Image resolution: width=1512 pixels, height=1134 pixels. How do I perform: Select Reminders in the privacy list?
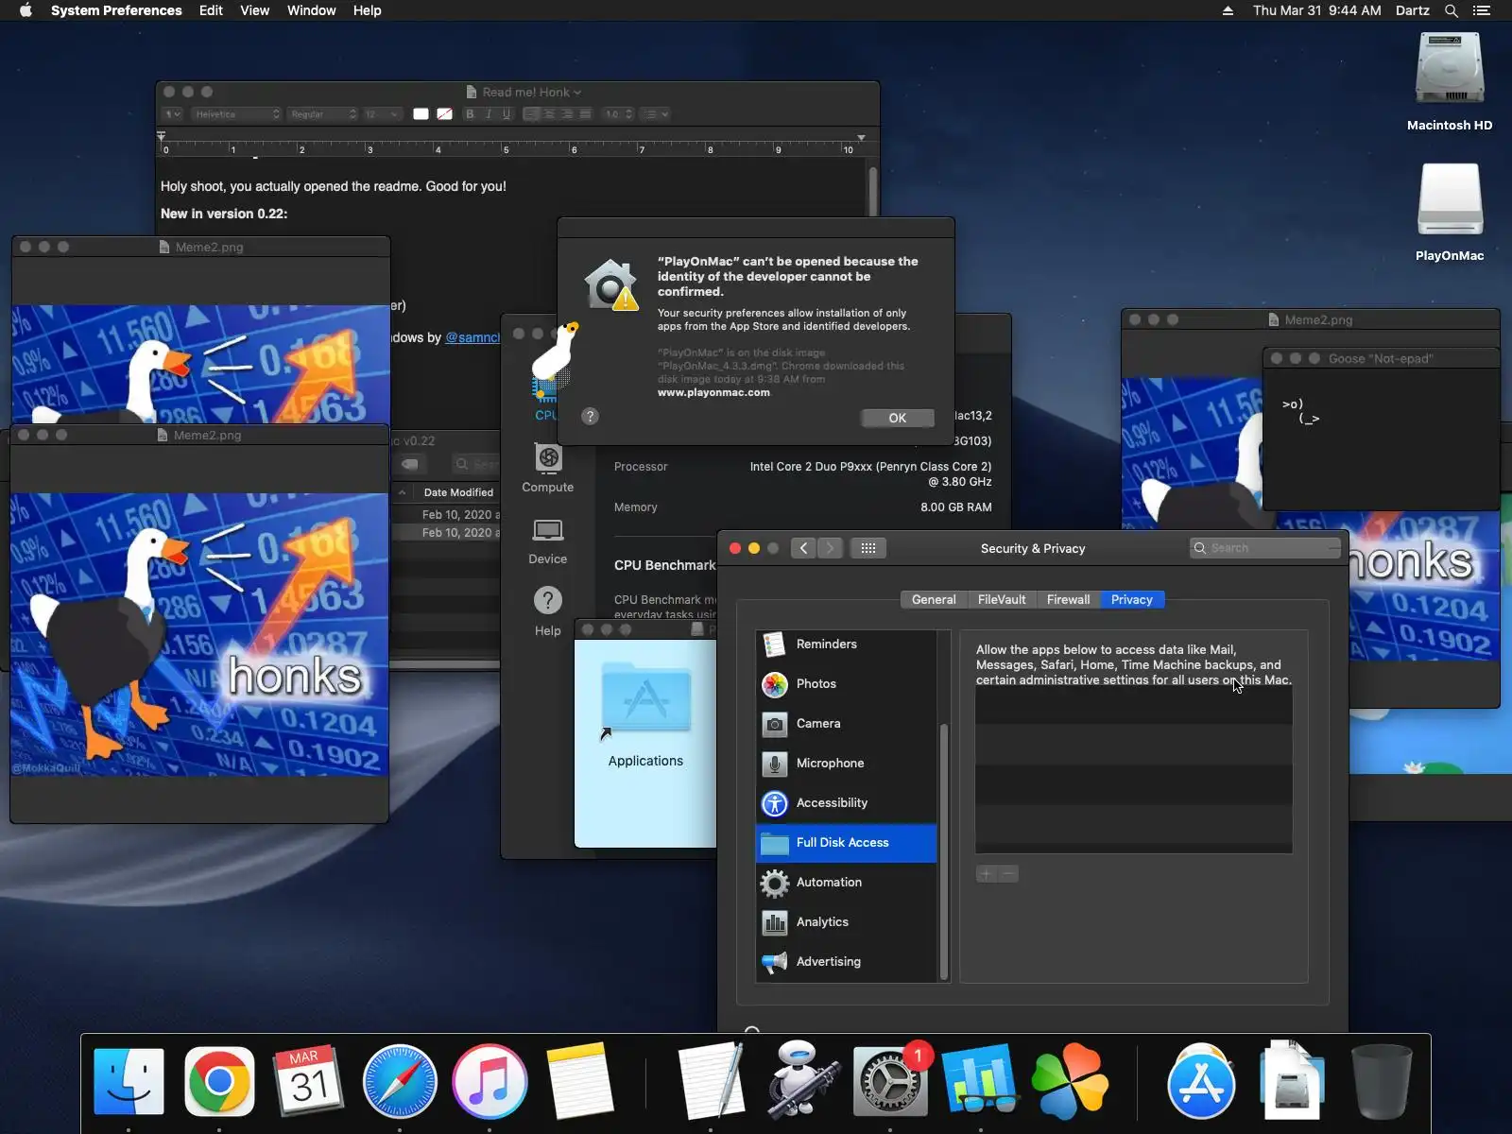pos(846,644)
